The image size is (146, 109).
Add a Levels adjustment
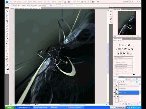pos(123,45)
